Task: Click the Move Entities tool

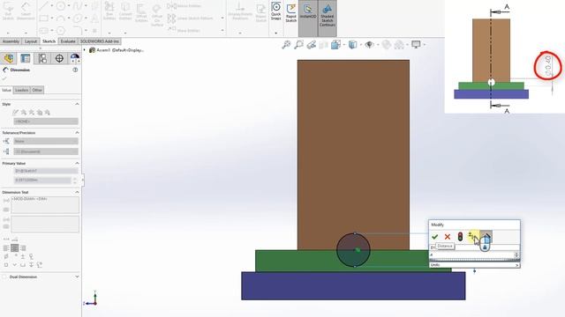Action: click(x=185, y=31)
